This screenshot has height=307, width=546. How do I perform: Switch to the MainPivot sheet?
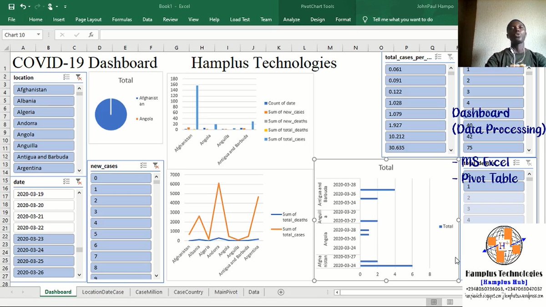[226, 292]
